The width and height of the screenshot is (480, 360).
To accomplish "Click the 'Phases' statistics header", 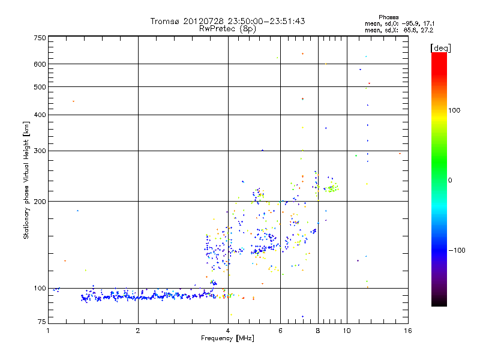I will 388,17.
